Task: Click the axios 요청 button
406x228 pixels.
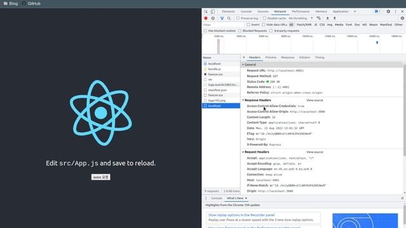Action: click(x=101, y=177)
